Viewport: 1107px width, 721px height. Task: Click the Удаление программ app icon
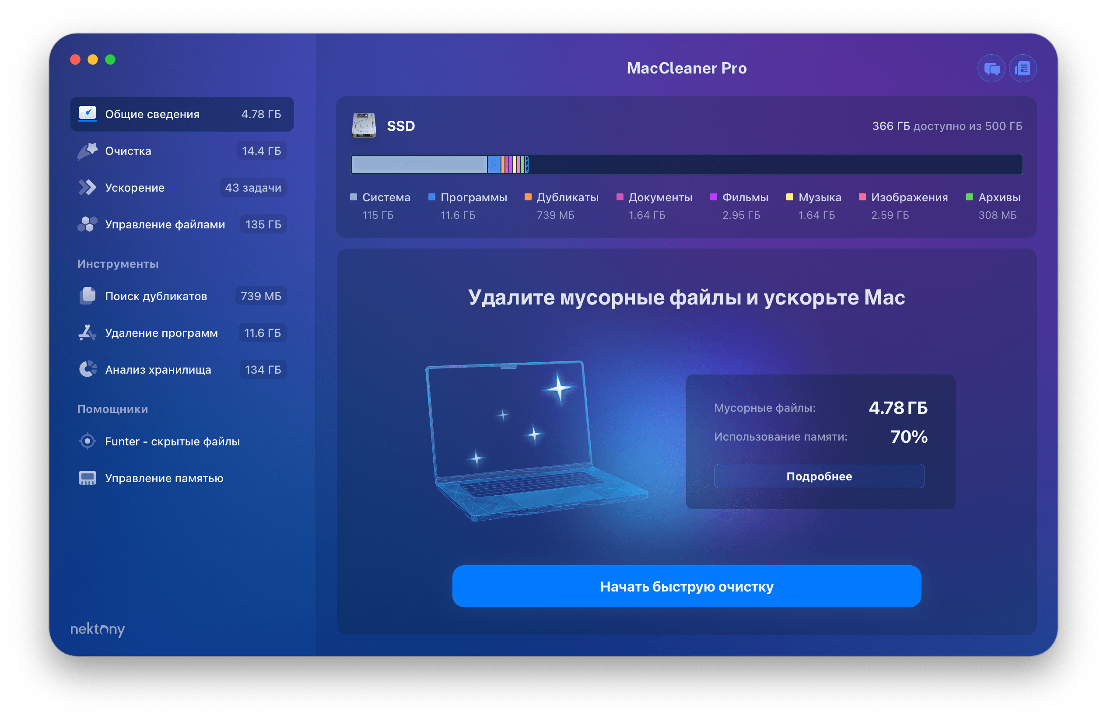point(87,332)
